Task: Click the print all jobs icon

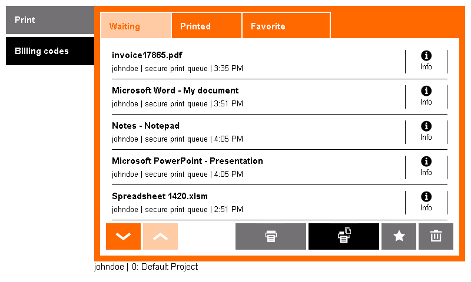Action: coord(344,236)
